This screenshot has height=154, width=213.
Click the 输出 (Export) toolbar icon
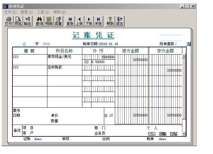[x=28, y=21]
